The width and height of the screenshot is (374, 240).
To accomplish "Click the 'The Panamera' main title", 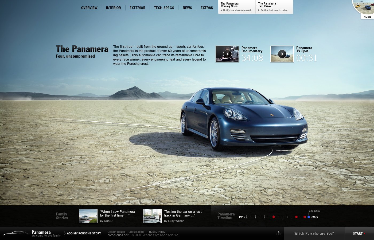I will coord(82,49).
